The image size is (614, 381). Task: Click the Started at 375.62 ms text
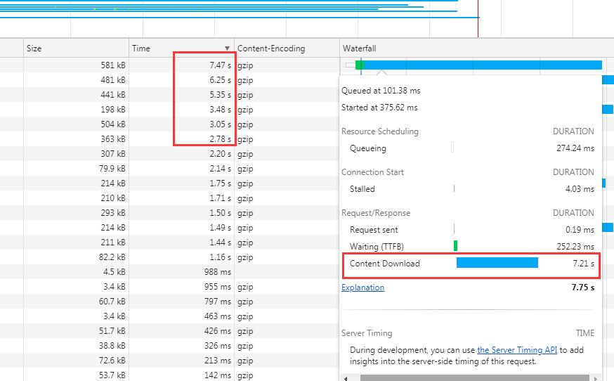379,108
